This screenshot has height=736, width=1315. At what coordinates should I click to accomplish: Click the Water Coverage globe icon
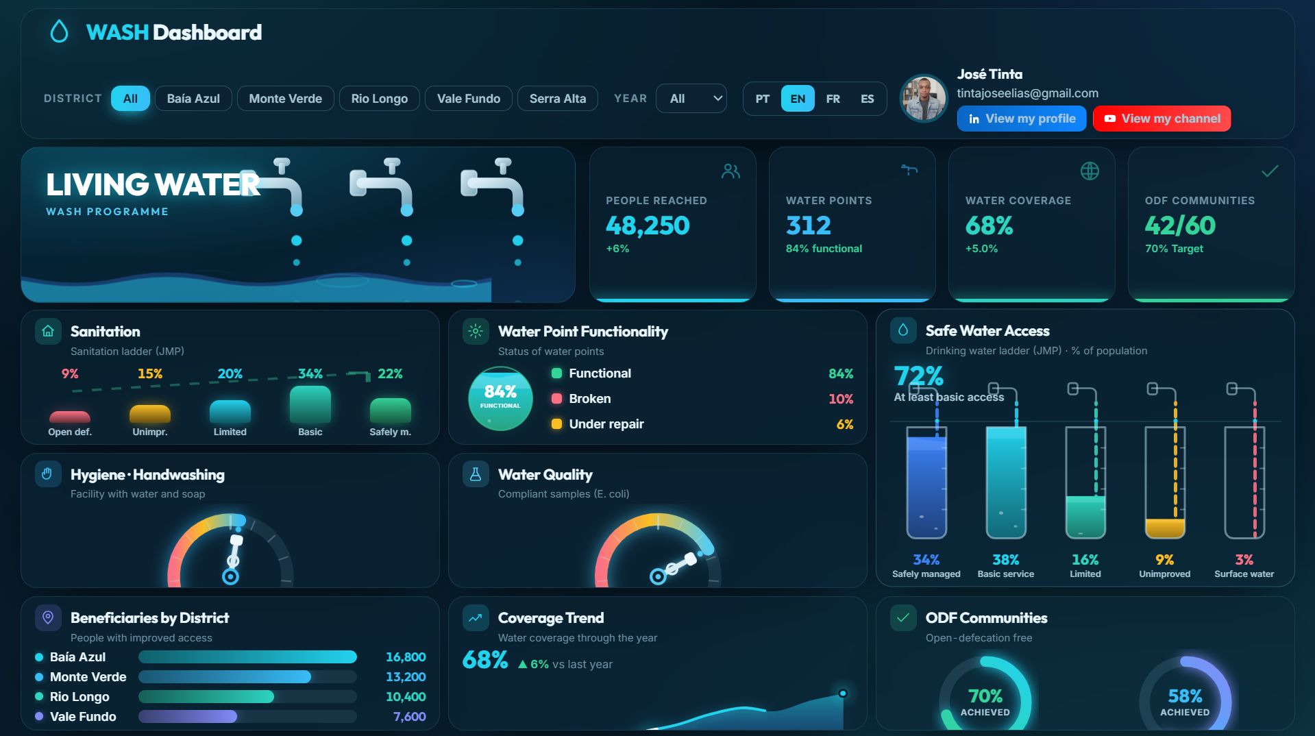click(x=1090, y=171)
